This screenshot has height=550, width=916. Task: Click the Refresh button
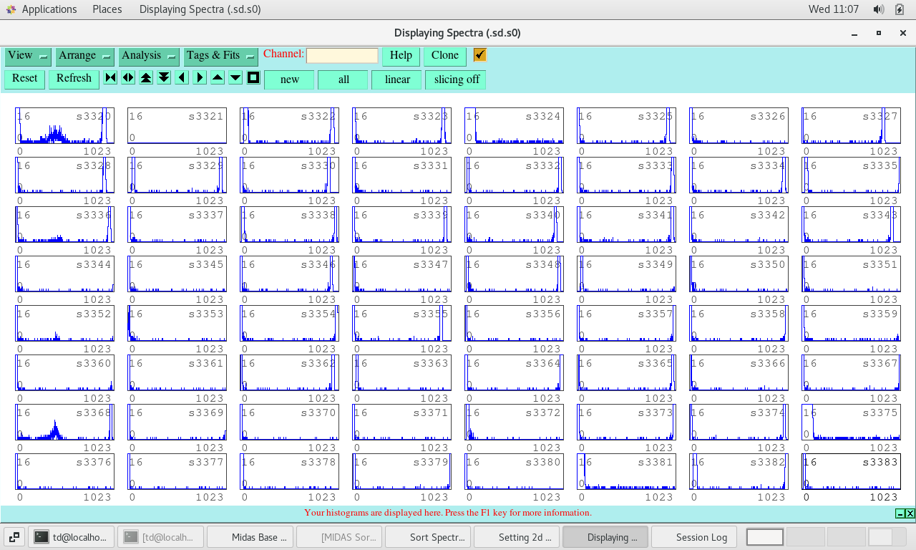point(74,79)
